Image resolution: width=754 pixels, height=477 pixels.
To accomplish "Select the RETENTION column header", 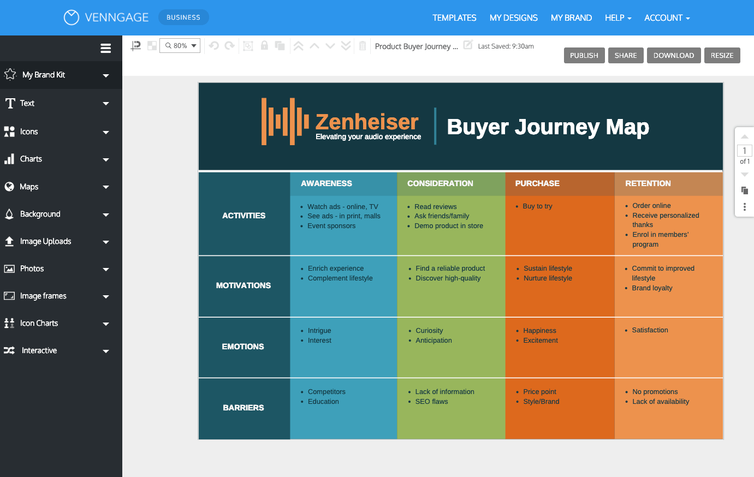I will 648,183.
